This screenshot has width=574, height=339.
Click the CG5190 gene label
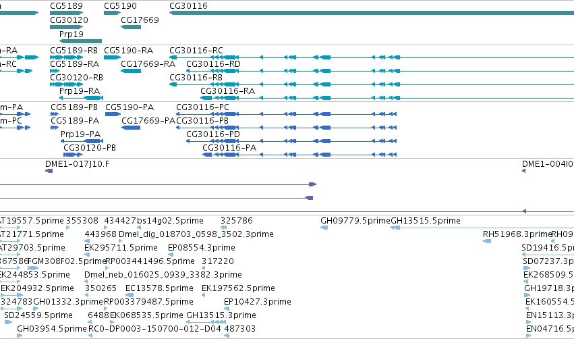(x=120, y=6)
